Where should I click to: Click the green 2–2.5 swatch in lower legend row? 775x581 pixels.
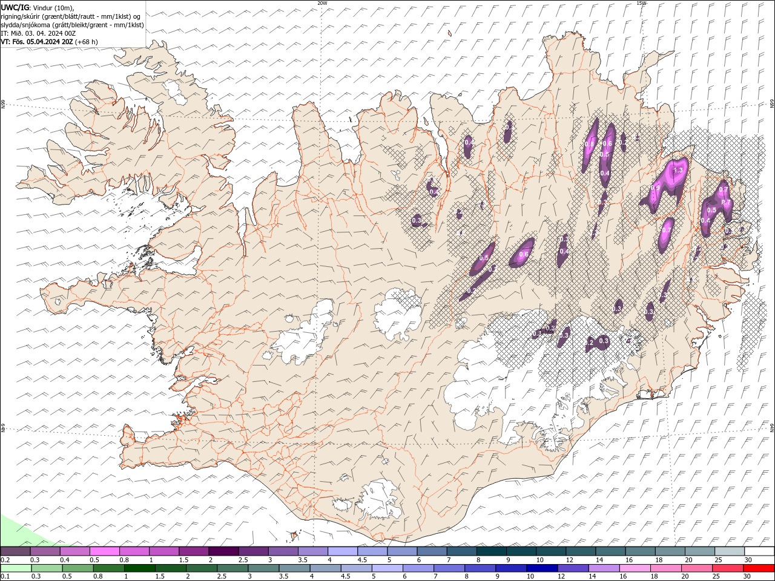(201, 568)
